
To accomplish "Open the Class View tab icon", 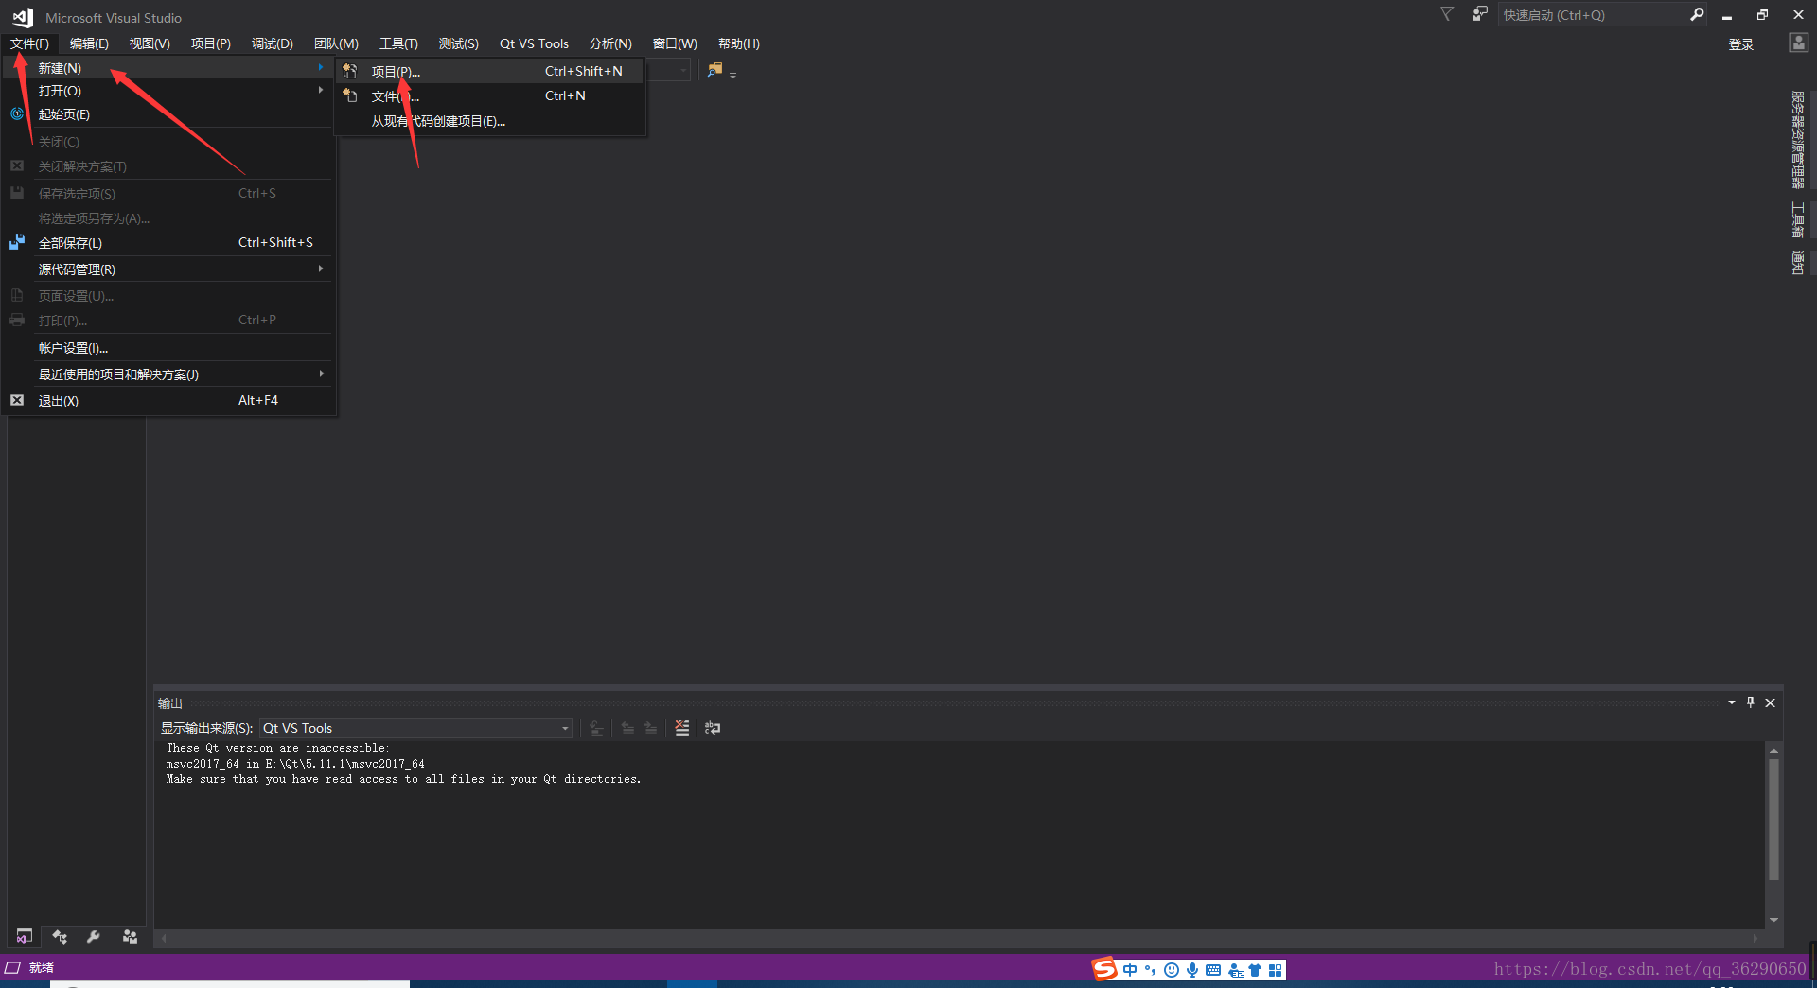I will click(60, 936).
